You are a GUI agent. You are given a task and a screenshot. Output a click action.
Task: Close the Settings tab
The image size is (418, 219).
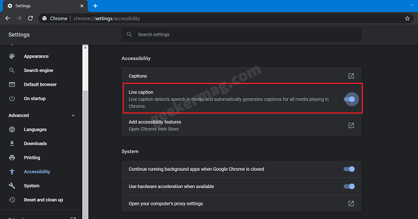(82, 6)
